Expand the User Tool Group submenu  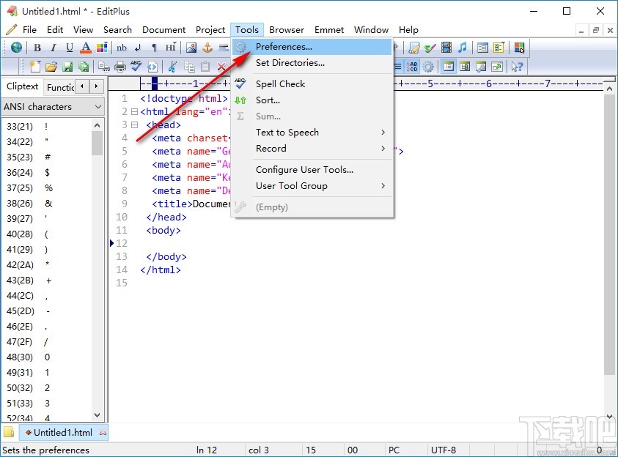(312, 186)
